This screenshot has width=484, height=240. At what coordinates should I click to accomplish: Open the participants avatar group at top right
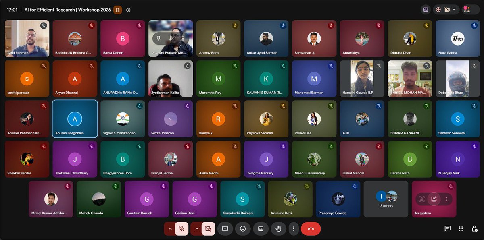pyautogui.click(x=470, y=10)
